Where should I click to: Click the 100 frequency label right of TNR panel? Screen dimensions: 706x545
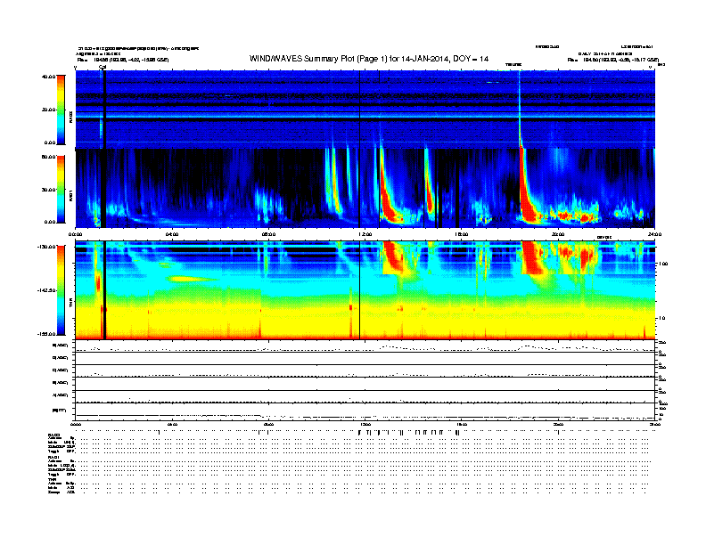[663, 264]
